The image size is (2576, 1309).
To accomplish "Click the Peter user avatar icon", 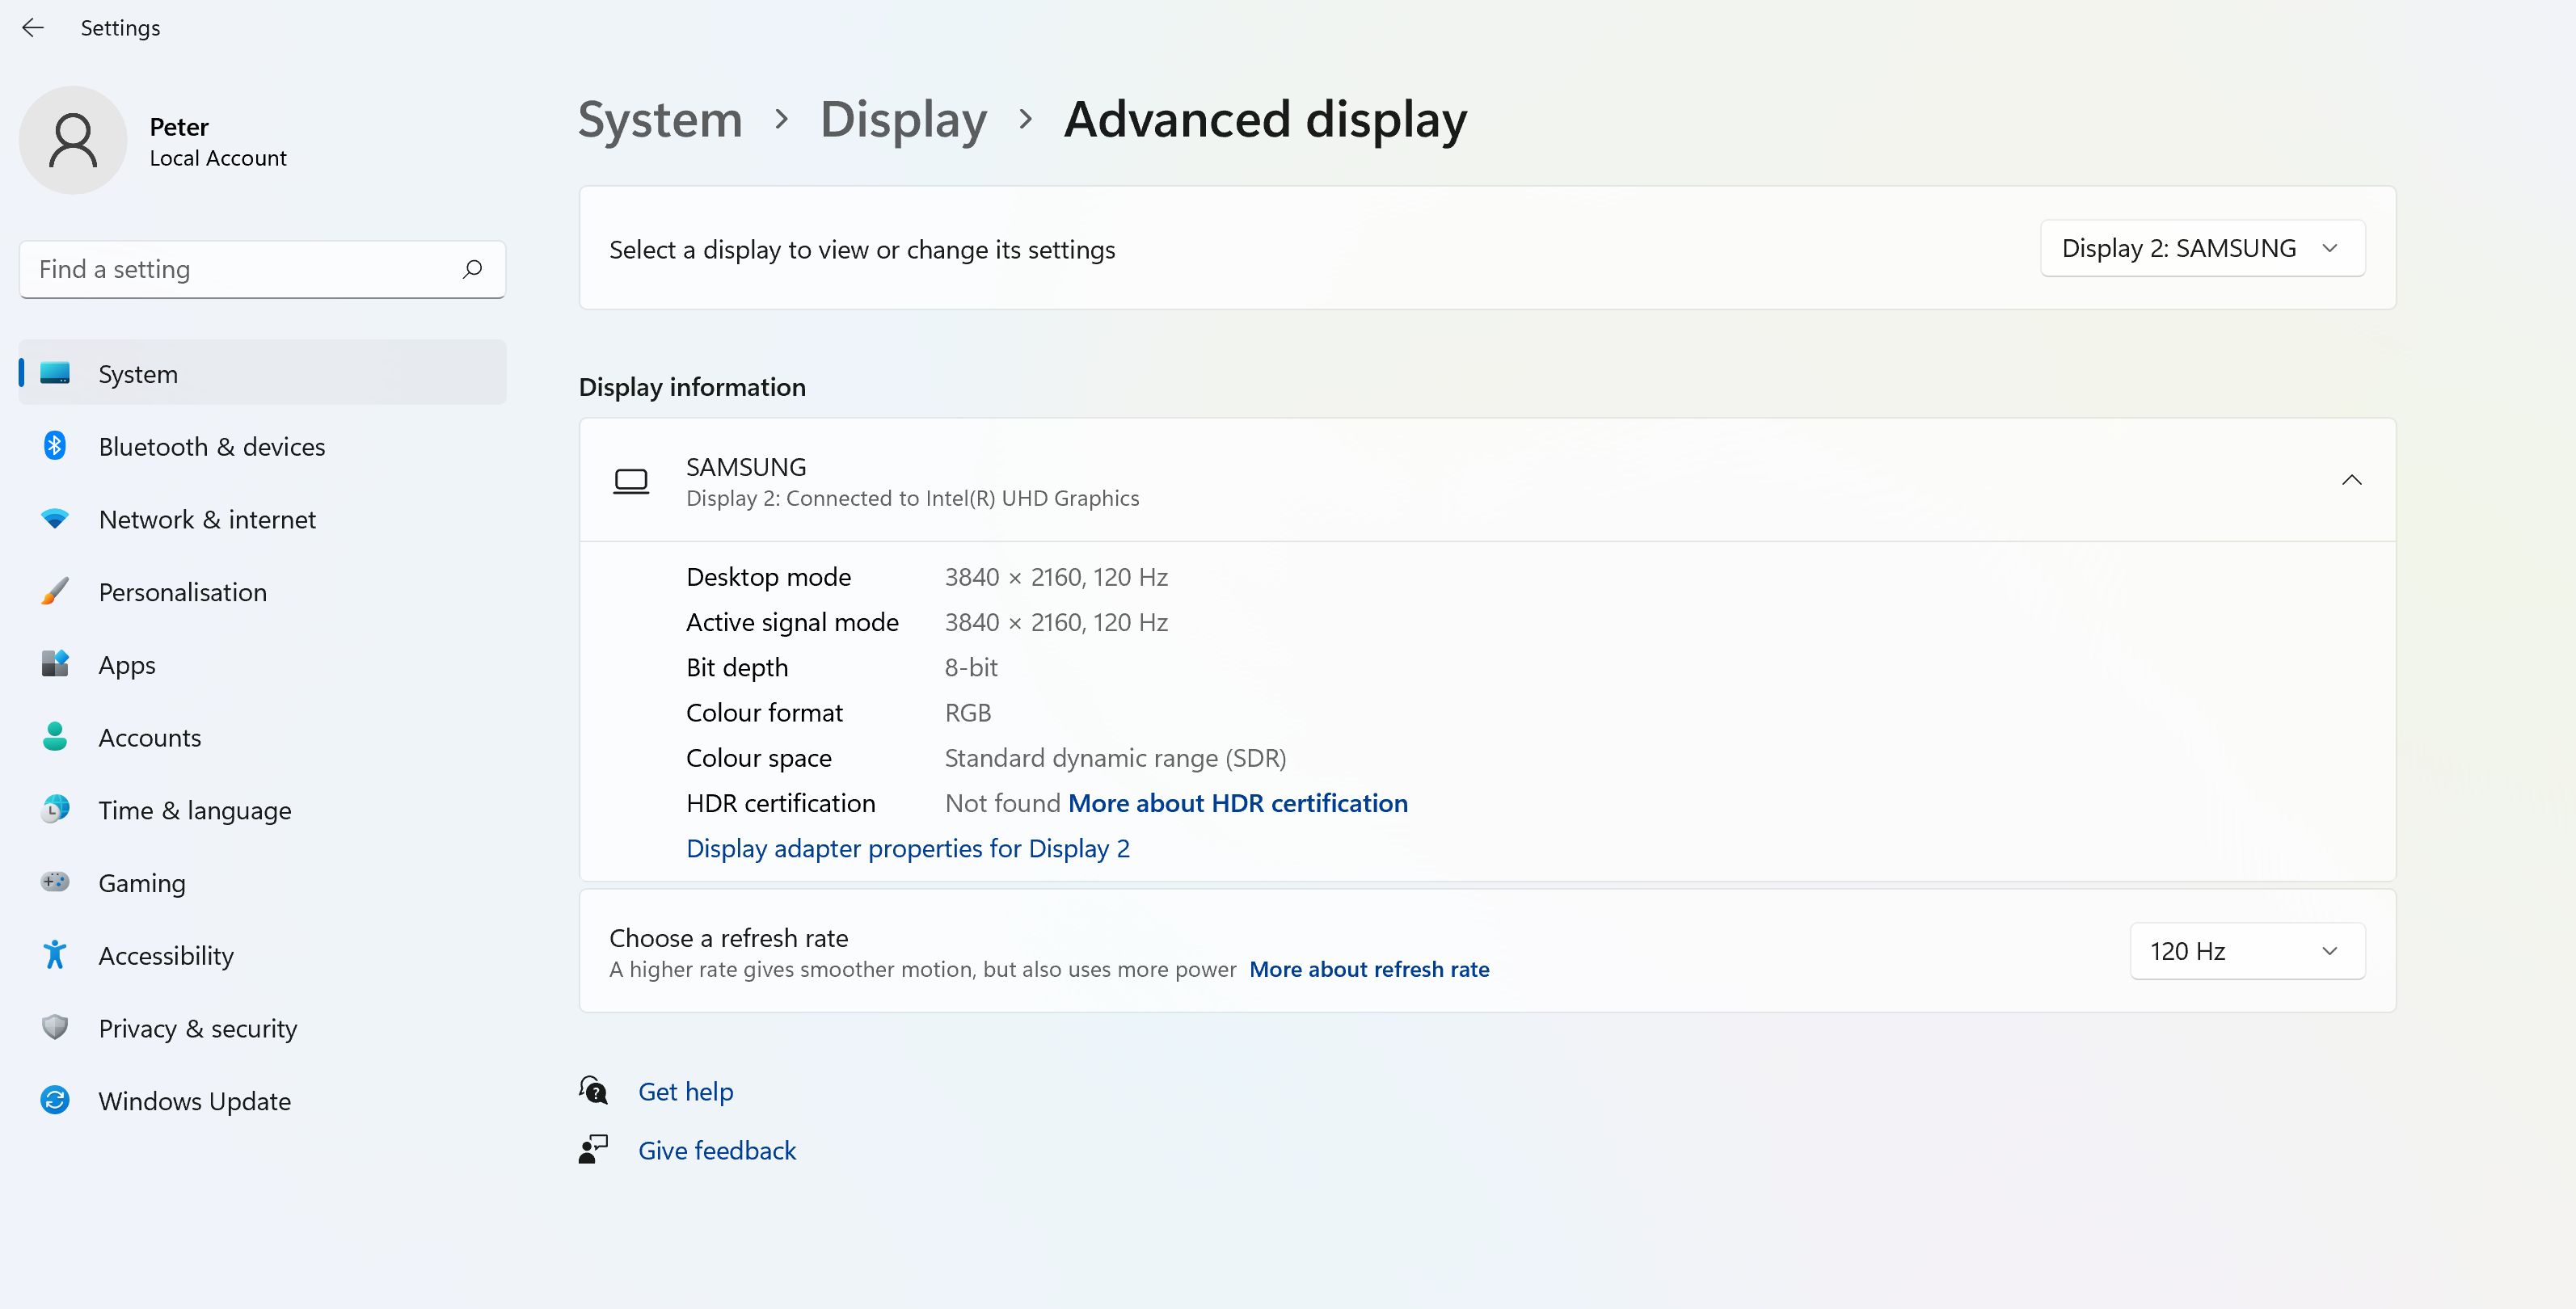I will pos(73,140).
